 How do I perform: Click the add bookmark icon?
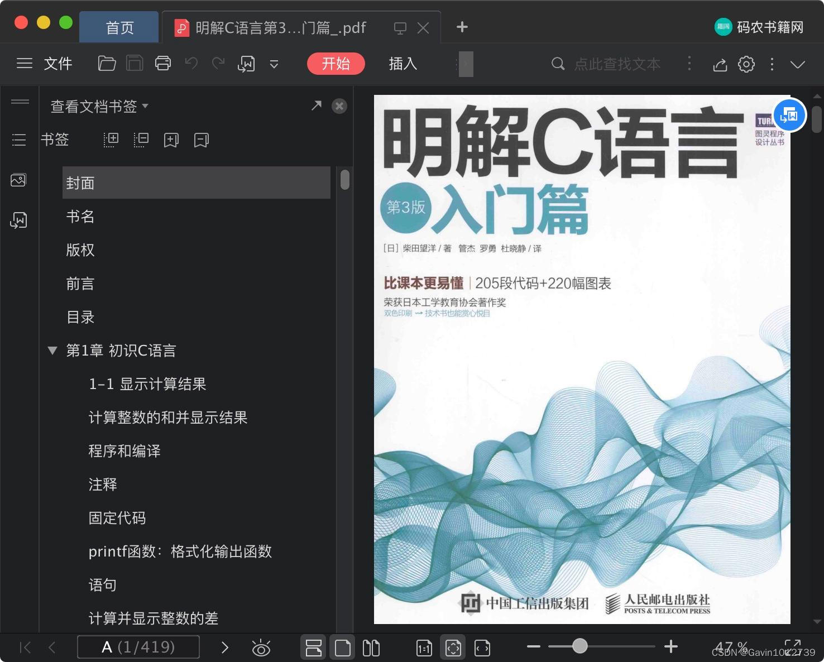click(x=171, y=140)
